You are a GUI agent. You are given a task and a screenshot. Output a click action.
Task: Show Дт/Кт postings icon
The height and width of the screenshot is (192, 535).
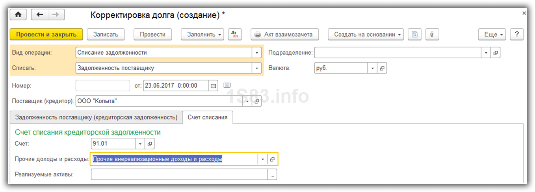[x=235, y=34]
